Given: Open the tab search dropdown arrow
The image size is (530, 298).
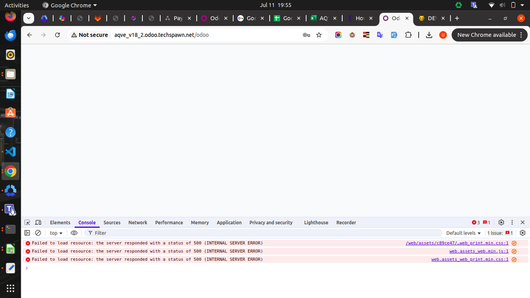Looking at the screenshot, I should pyautogui.click(x=29, y=18).
